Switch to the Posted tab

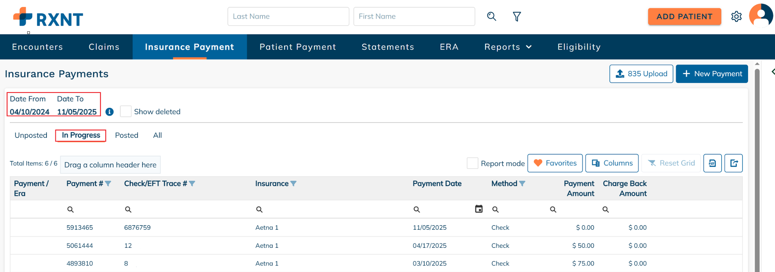pyautogui.click(x=126, y=135)
